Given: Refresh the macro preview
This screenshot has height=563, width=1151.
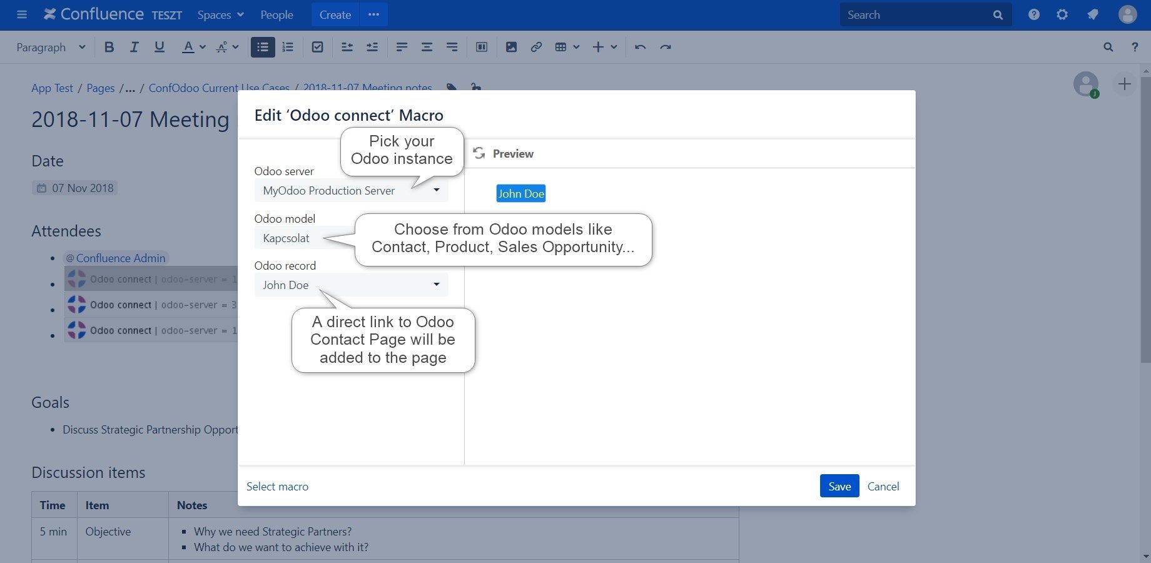Looking at the screenshot, I should pos(479,153).
